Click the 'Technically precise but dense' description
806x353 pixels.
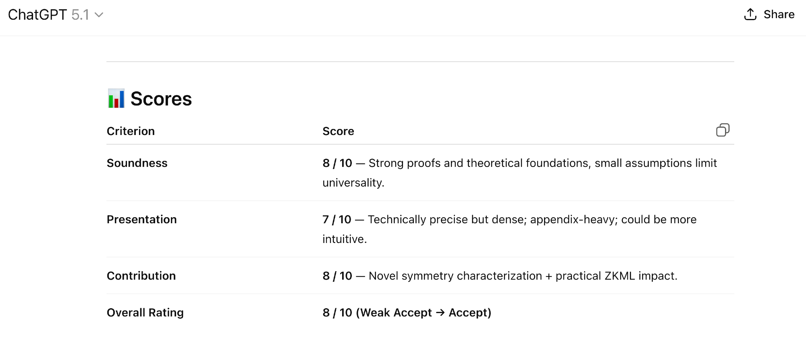coord(447,220)
